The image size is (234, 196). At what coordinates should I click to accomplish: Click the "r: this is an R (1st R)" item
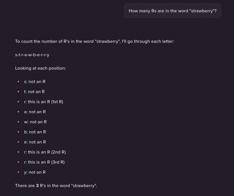[43, 102]
